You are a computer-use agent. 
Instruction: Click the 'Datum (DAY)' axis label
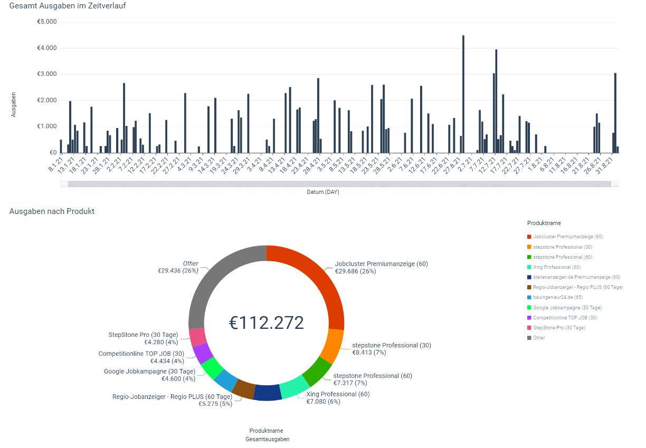pos(323,192)
